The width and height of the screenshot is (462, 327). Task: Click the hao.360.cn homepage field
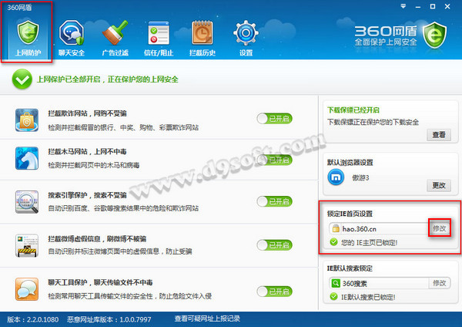[379, 228]
